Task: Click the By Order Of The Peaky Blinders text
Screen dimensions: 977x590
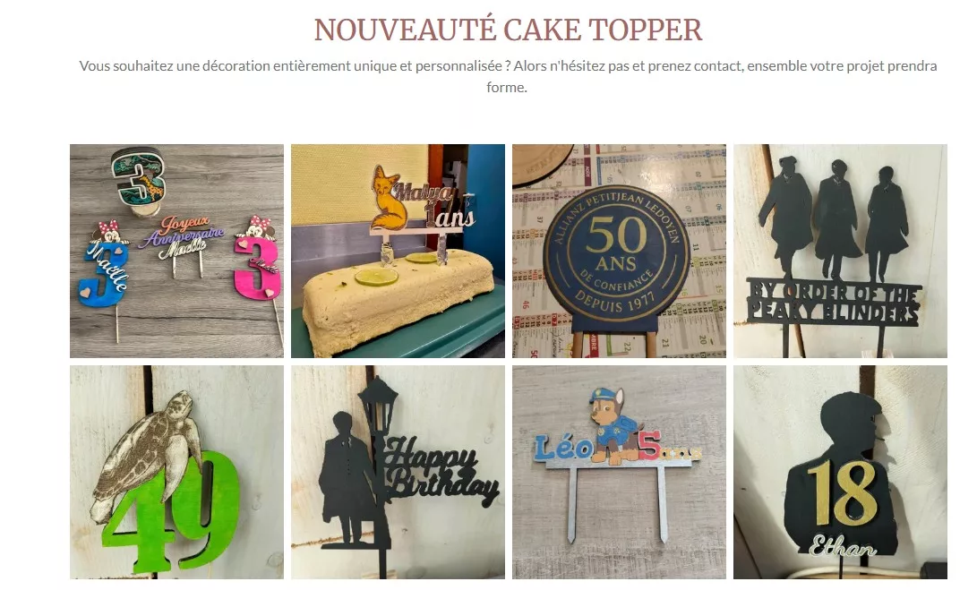Action: pos(835,303)
